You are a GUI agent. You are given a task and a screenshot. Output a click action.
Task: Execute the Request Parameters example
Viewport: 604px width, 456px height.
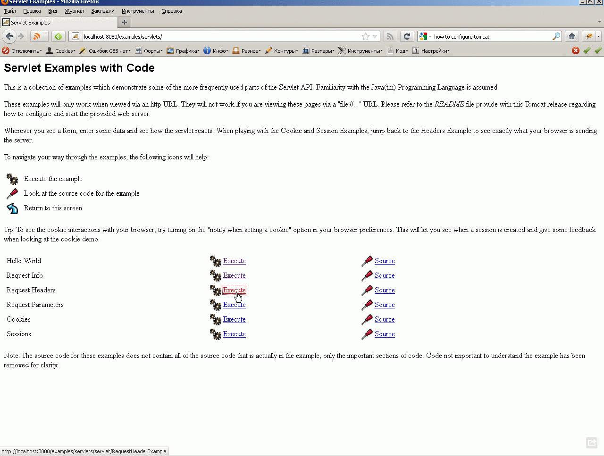234,305
